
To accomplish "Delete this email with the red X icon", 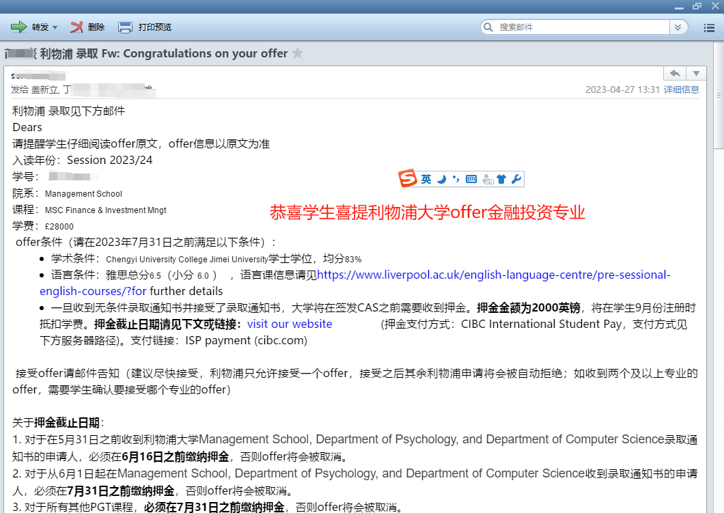I will [x=76, y=27].
